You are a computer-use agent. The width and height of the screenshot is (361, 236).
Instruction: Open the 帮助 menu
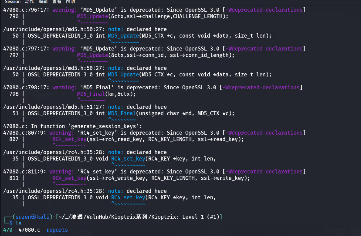click(70, 2)
